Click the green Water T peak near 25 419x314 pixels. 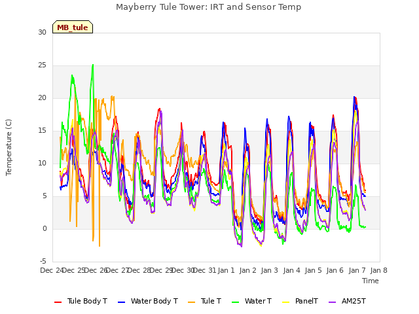point(93,65)
